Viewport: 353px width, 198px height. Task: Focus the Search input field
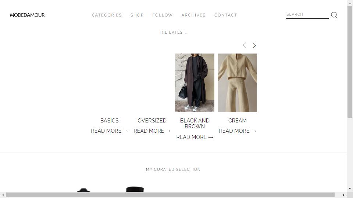point(307,15)
